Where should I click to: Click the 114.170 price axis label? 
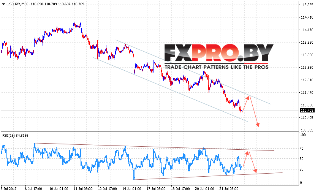(x=307, y=30)
